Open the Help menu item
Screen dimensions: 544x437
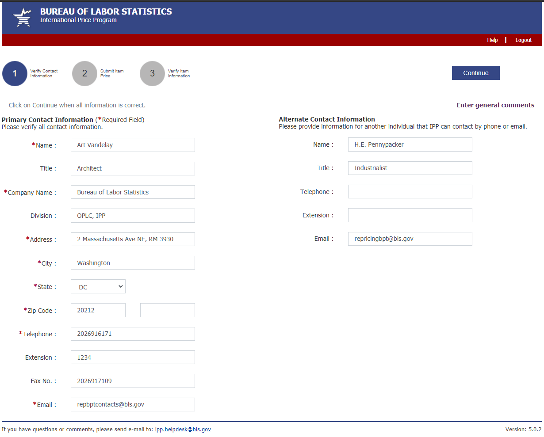[492, 40]
